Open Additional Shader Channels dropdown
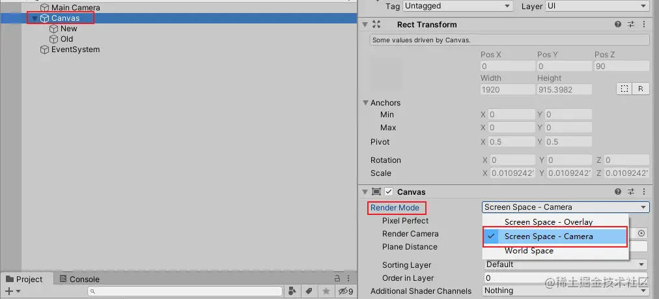Viewport: 659px width, 299px height. point(565,291)
